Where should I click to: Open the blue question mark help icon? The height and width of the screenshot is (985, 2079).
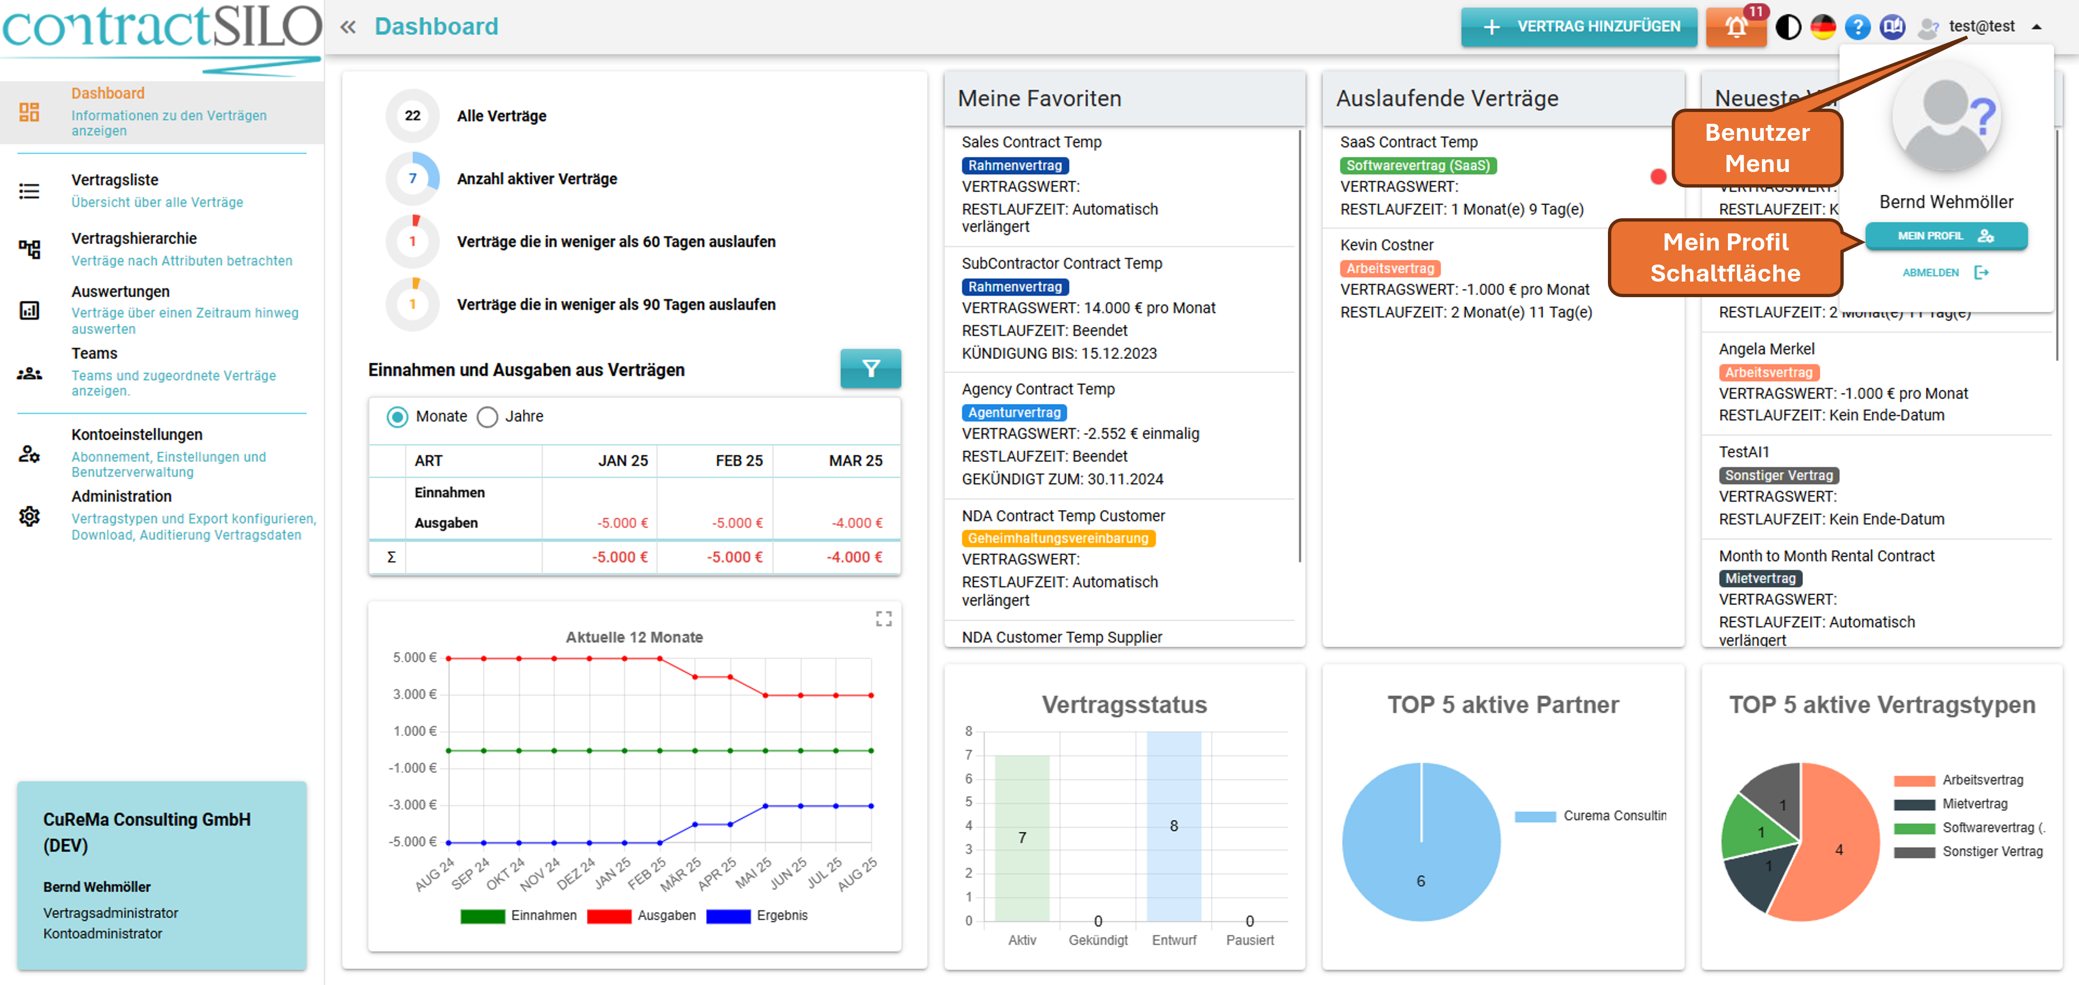pyautogui.click(x=1858, y=26)
